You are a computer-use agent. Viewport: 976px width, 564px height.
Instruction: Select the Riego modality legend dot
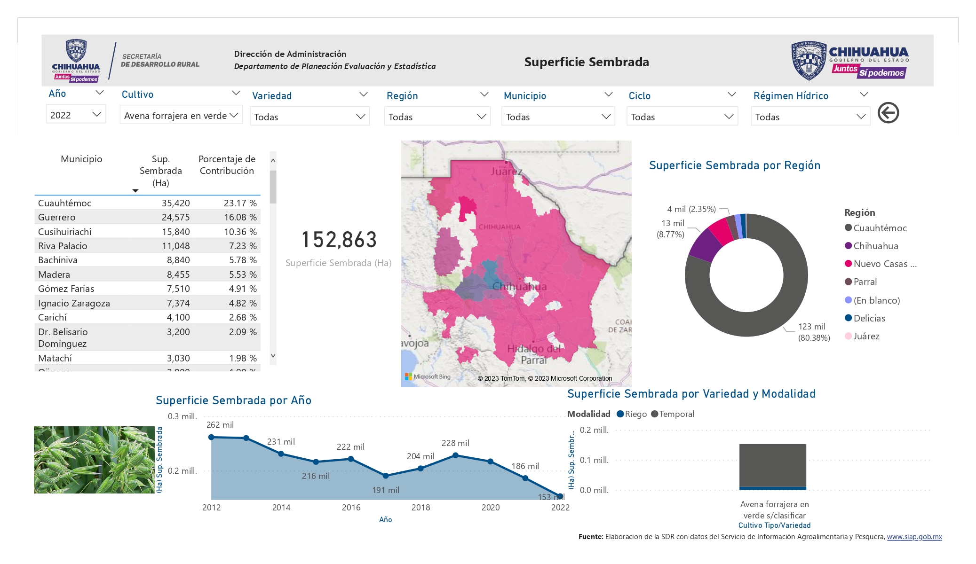620,414
